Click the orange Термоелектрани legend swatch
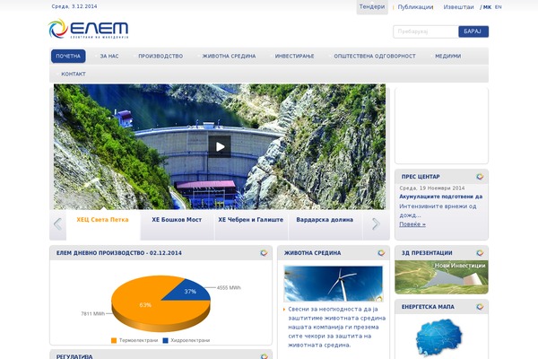The image size is (538, 359). (114, 340)
